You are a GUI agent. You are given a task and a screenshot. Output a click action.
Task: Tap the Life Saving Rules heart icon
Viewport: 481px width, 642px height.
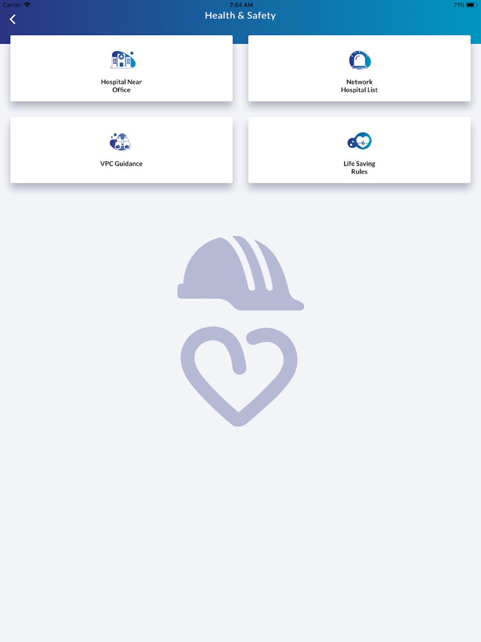(359, 141)
